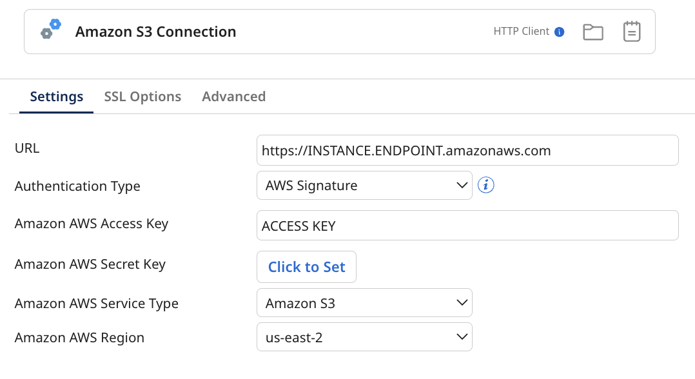The image size is (695, 379).
Task: Open the HTTP Client info tooltip
Action: (558, 30)
